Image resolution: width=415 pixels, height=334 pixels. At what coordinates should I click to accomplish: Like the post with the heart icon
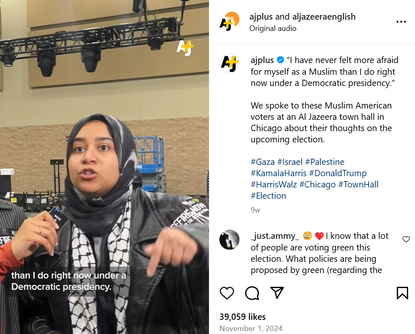click(x=227, y=293)
